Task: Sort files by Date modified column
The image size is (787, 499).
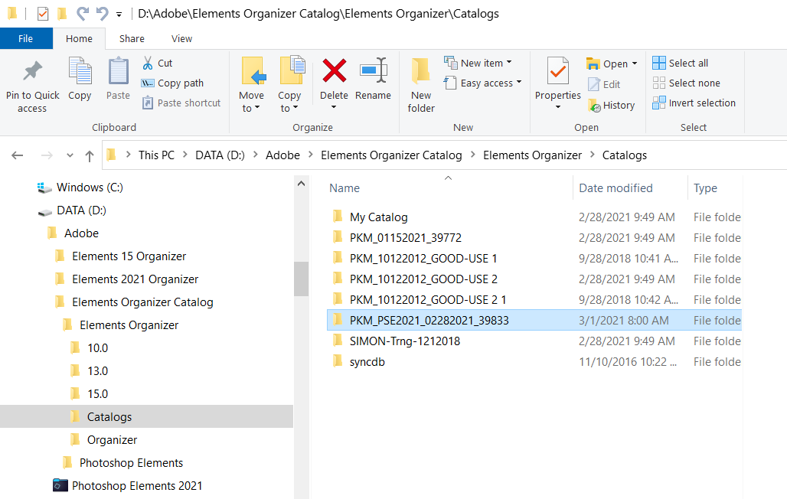Action: [616, 188]
